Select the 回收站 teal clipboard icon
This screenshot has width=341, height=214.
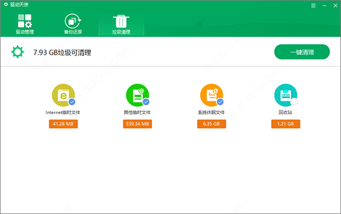click(x=285, y=95)
